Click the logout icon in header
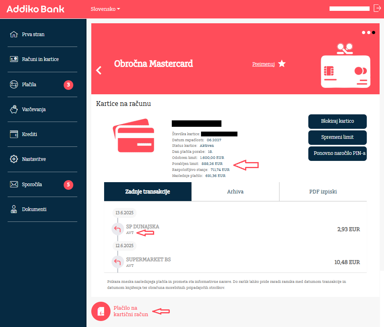The height and width of the screenshot is (327, 384). [377, 8]
